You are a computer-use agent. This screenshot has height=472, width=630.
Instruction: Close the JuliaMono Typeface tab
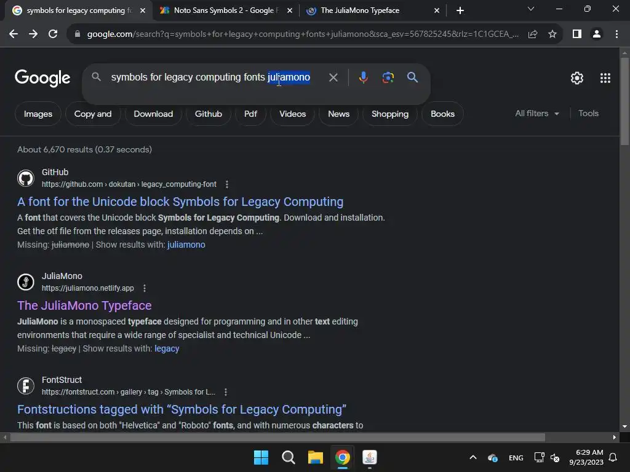[437, 10]
